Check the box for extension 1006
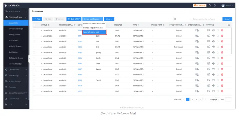 (x=34, y=64)
